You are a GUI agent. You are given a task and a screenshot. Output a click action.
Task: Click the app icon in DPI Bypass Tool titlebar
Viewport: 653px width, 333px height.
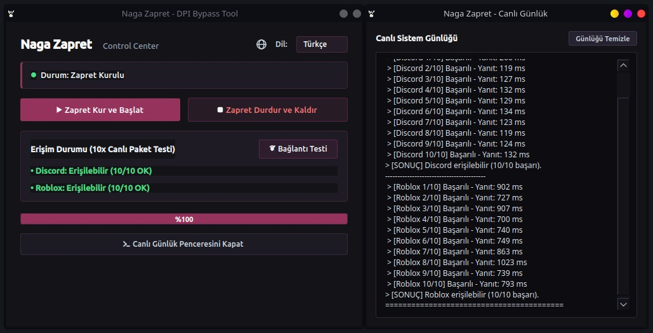coord(11,14)
